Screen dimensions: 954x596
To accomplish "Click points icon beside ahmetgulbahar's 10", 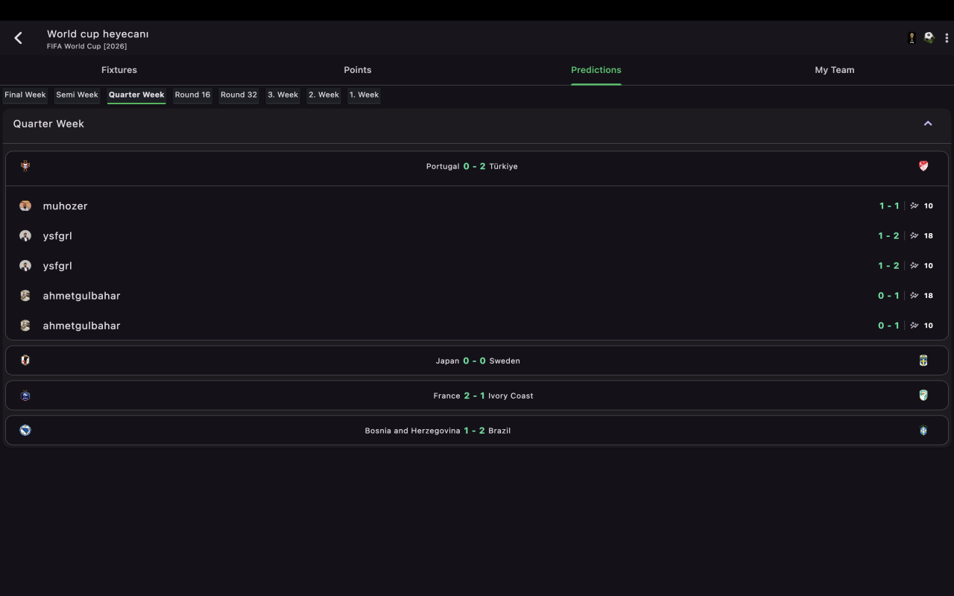I will [914, 325].
